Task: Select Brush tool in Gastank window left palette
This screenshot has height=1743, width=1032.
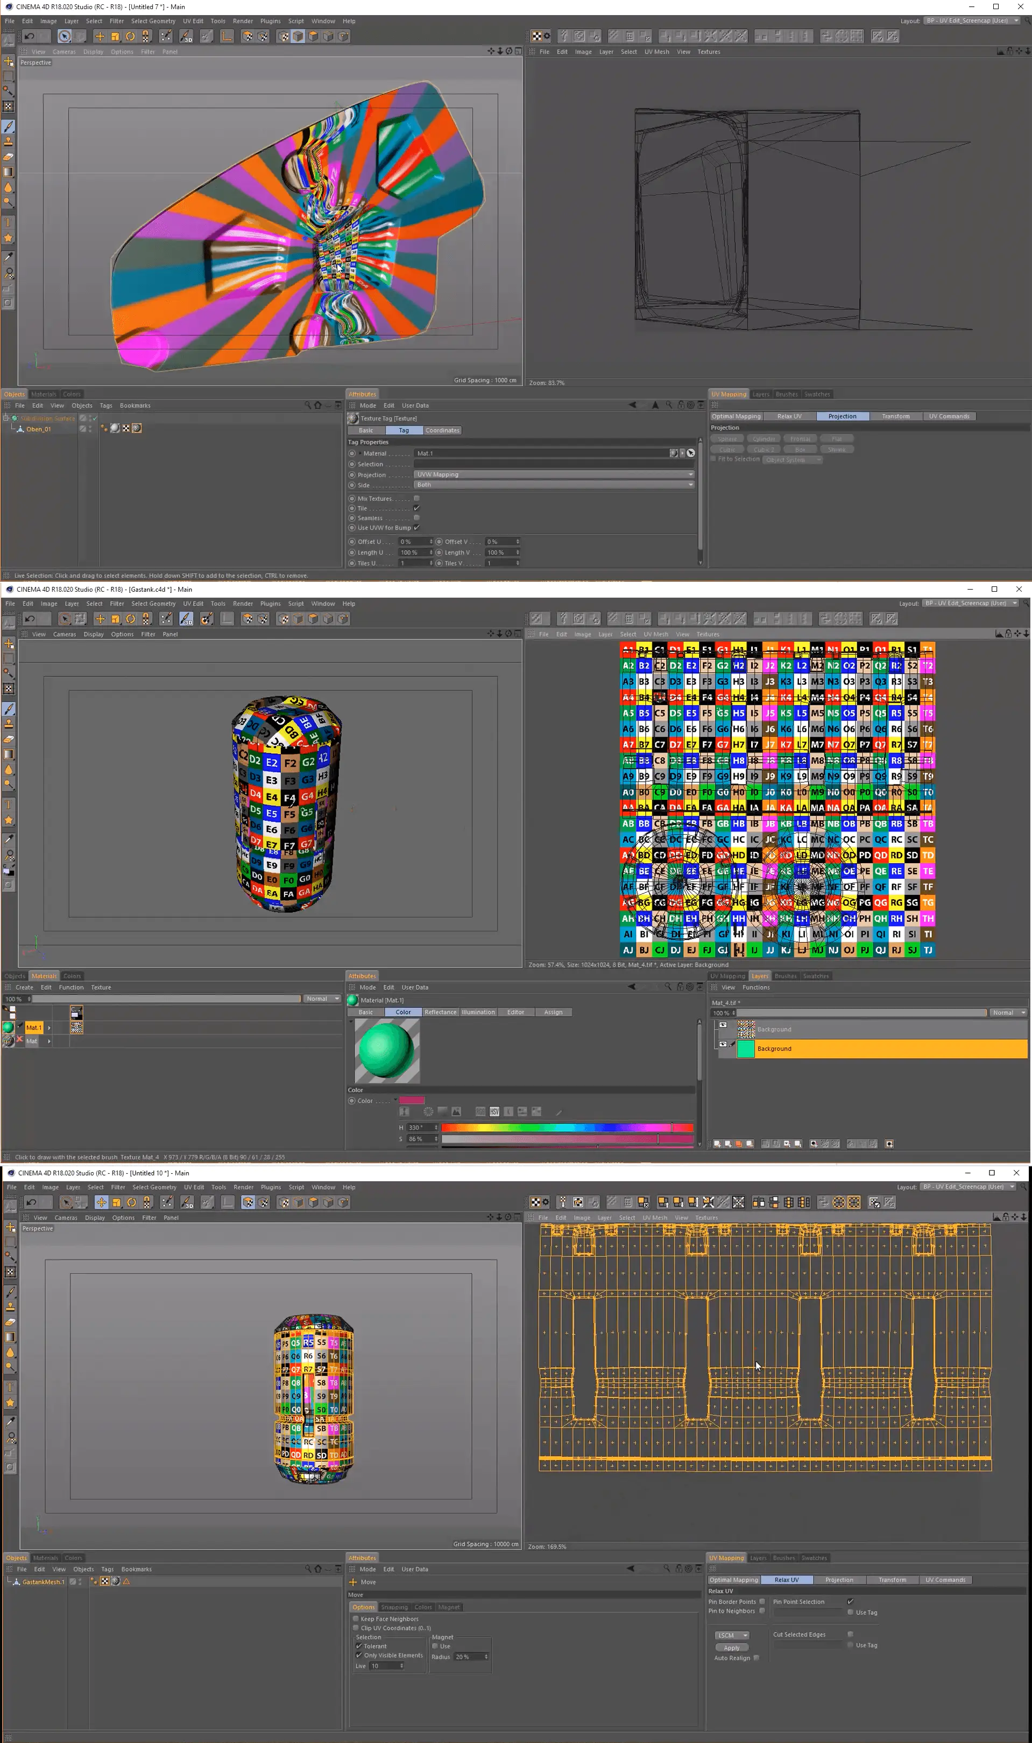Action: point(9,709)
